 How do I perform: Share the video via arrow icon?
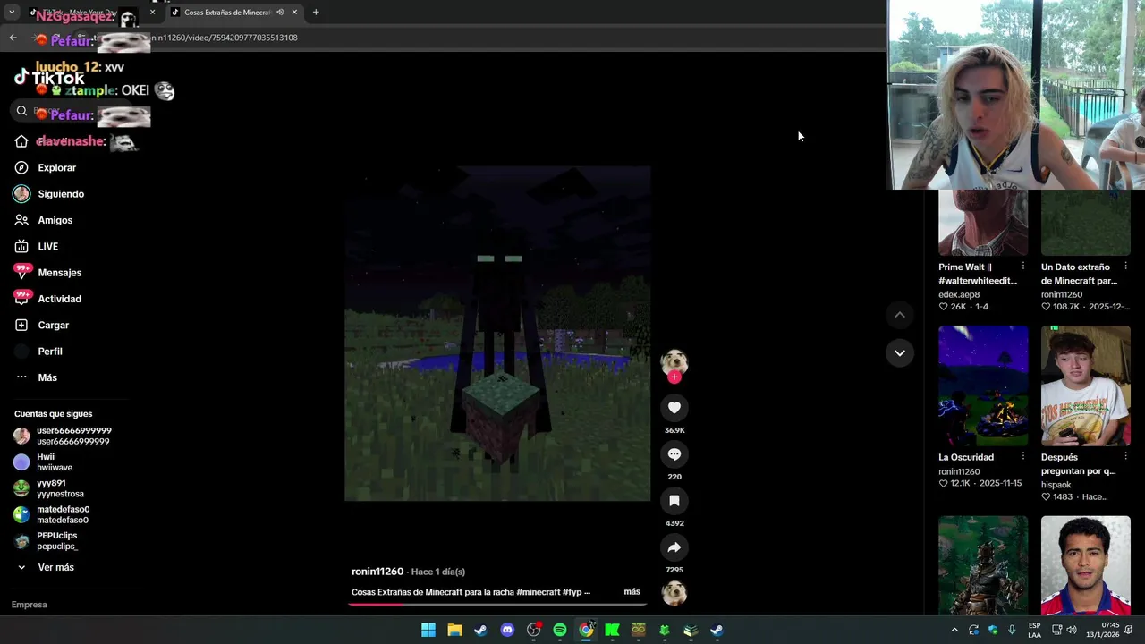point(674,547)
